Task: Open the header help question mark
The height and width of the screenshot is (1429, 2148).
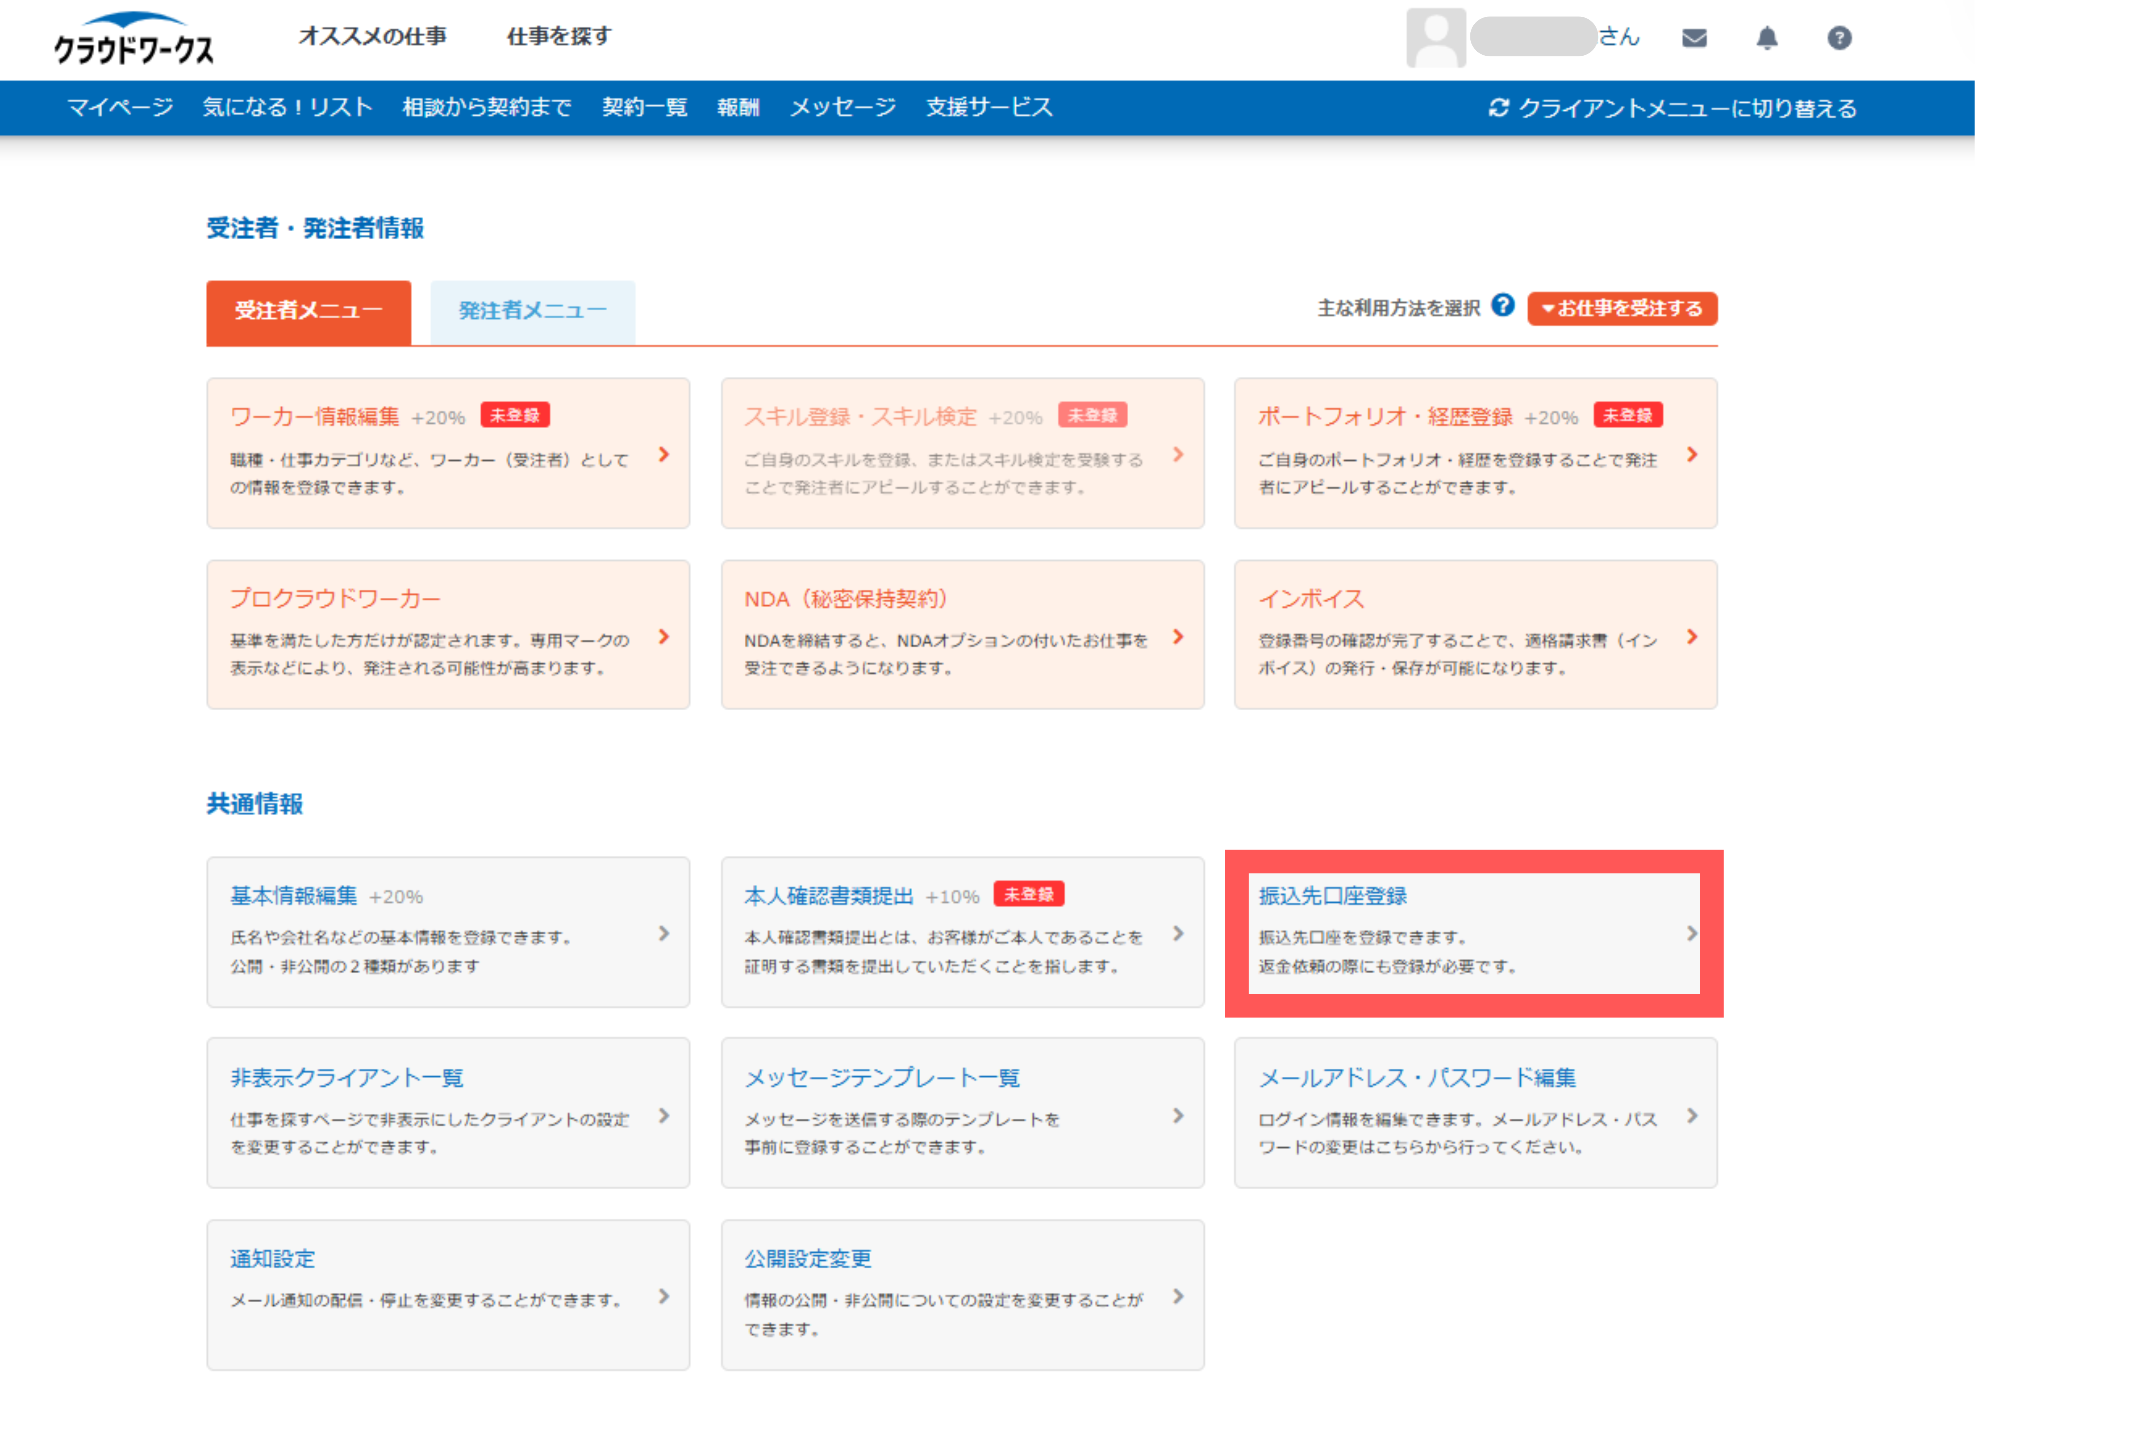Action: [1839, 38]
